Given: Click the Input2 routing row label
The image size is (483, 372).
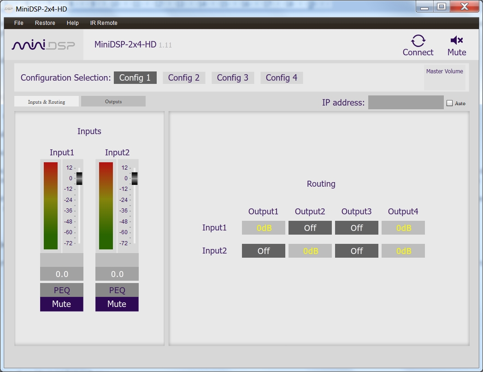Looking at the screenshot, I should [x=214, y=251].
